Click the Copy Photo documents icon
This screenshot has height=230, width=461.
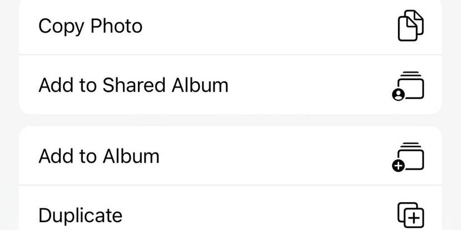(x=410, y=26)
